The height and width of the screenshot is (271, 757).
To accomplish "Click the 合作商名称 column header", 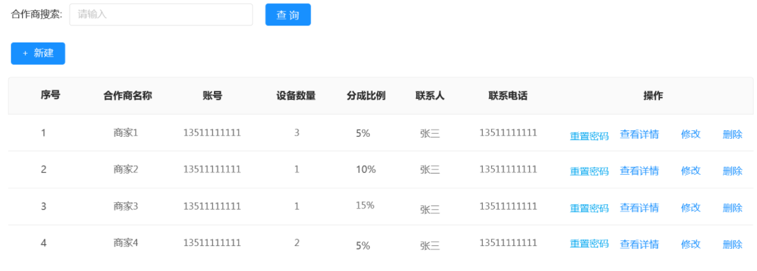I will pyautogui.click(x=127, y=96).
